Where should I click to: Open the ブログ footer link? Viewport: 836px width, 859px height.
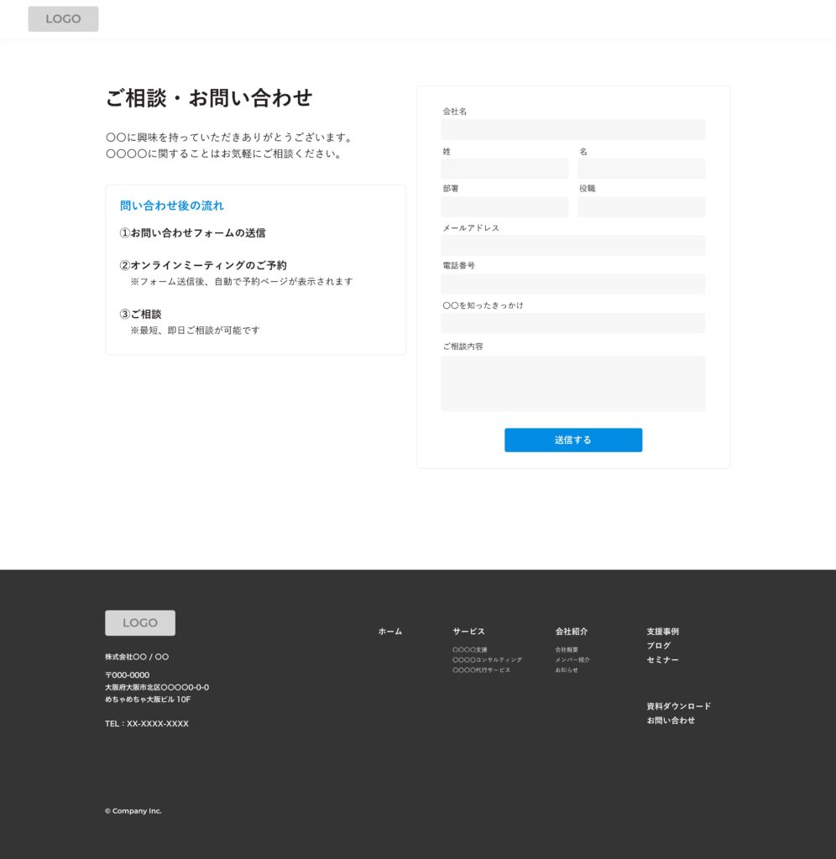tap(658, 646)
